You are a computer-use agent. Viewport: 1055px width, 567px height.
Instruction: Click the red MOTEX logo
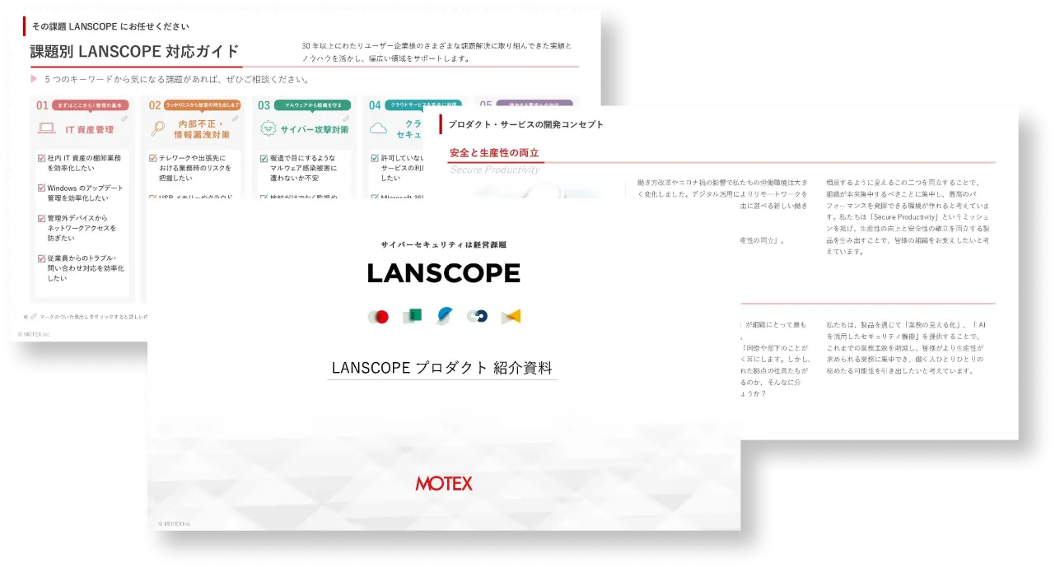(x=444, y=484)
